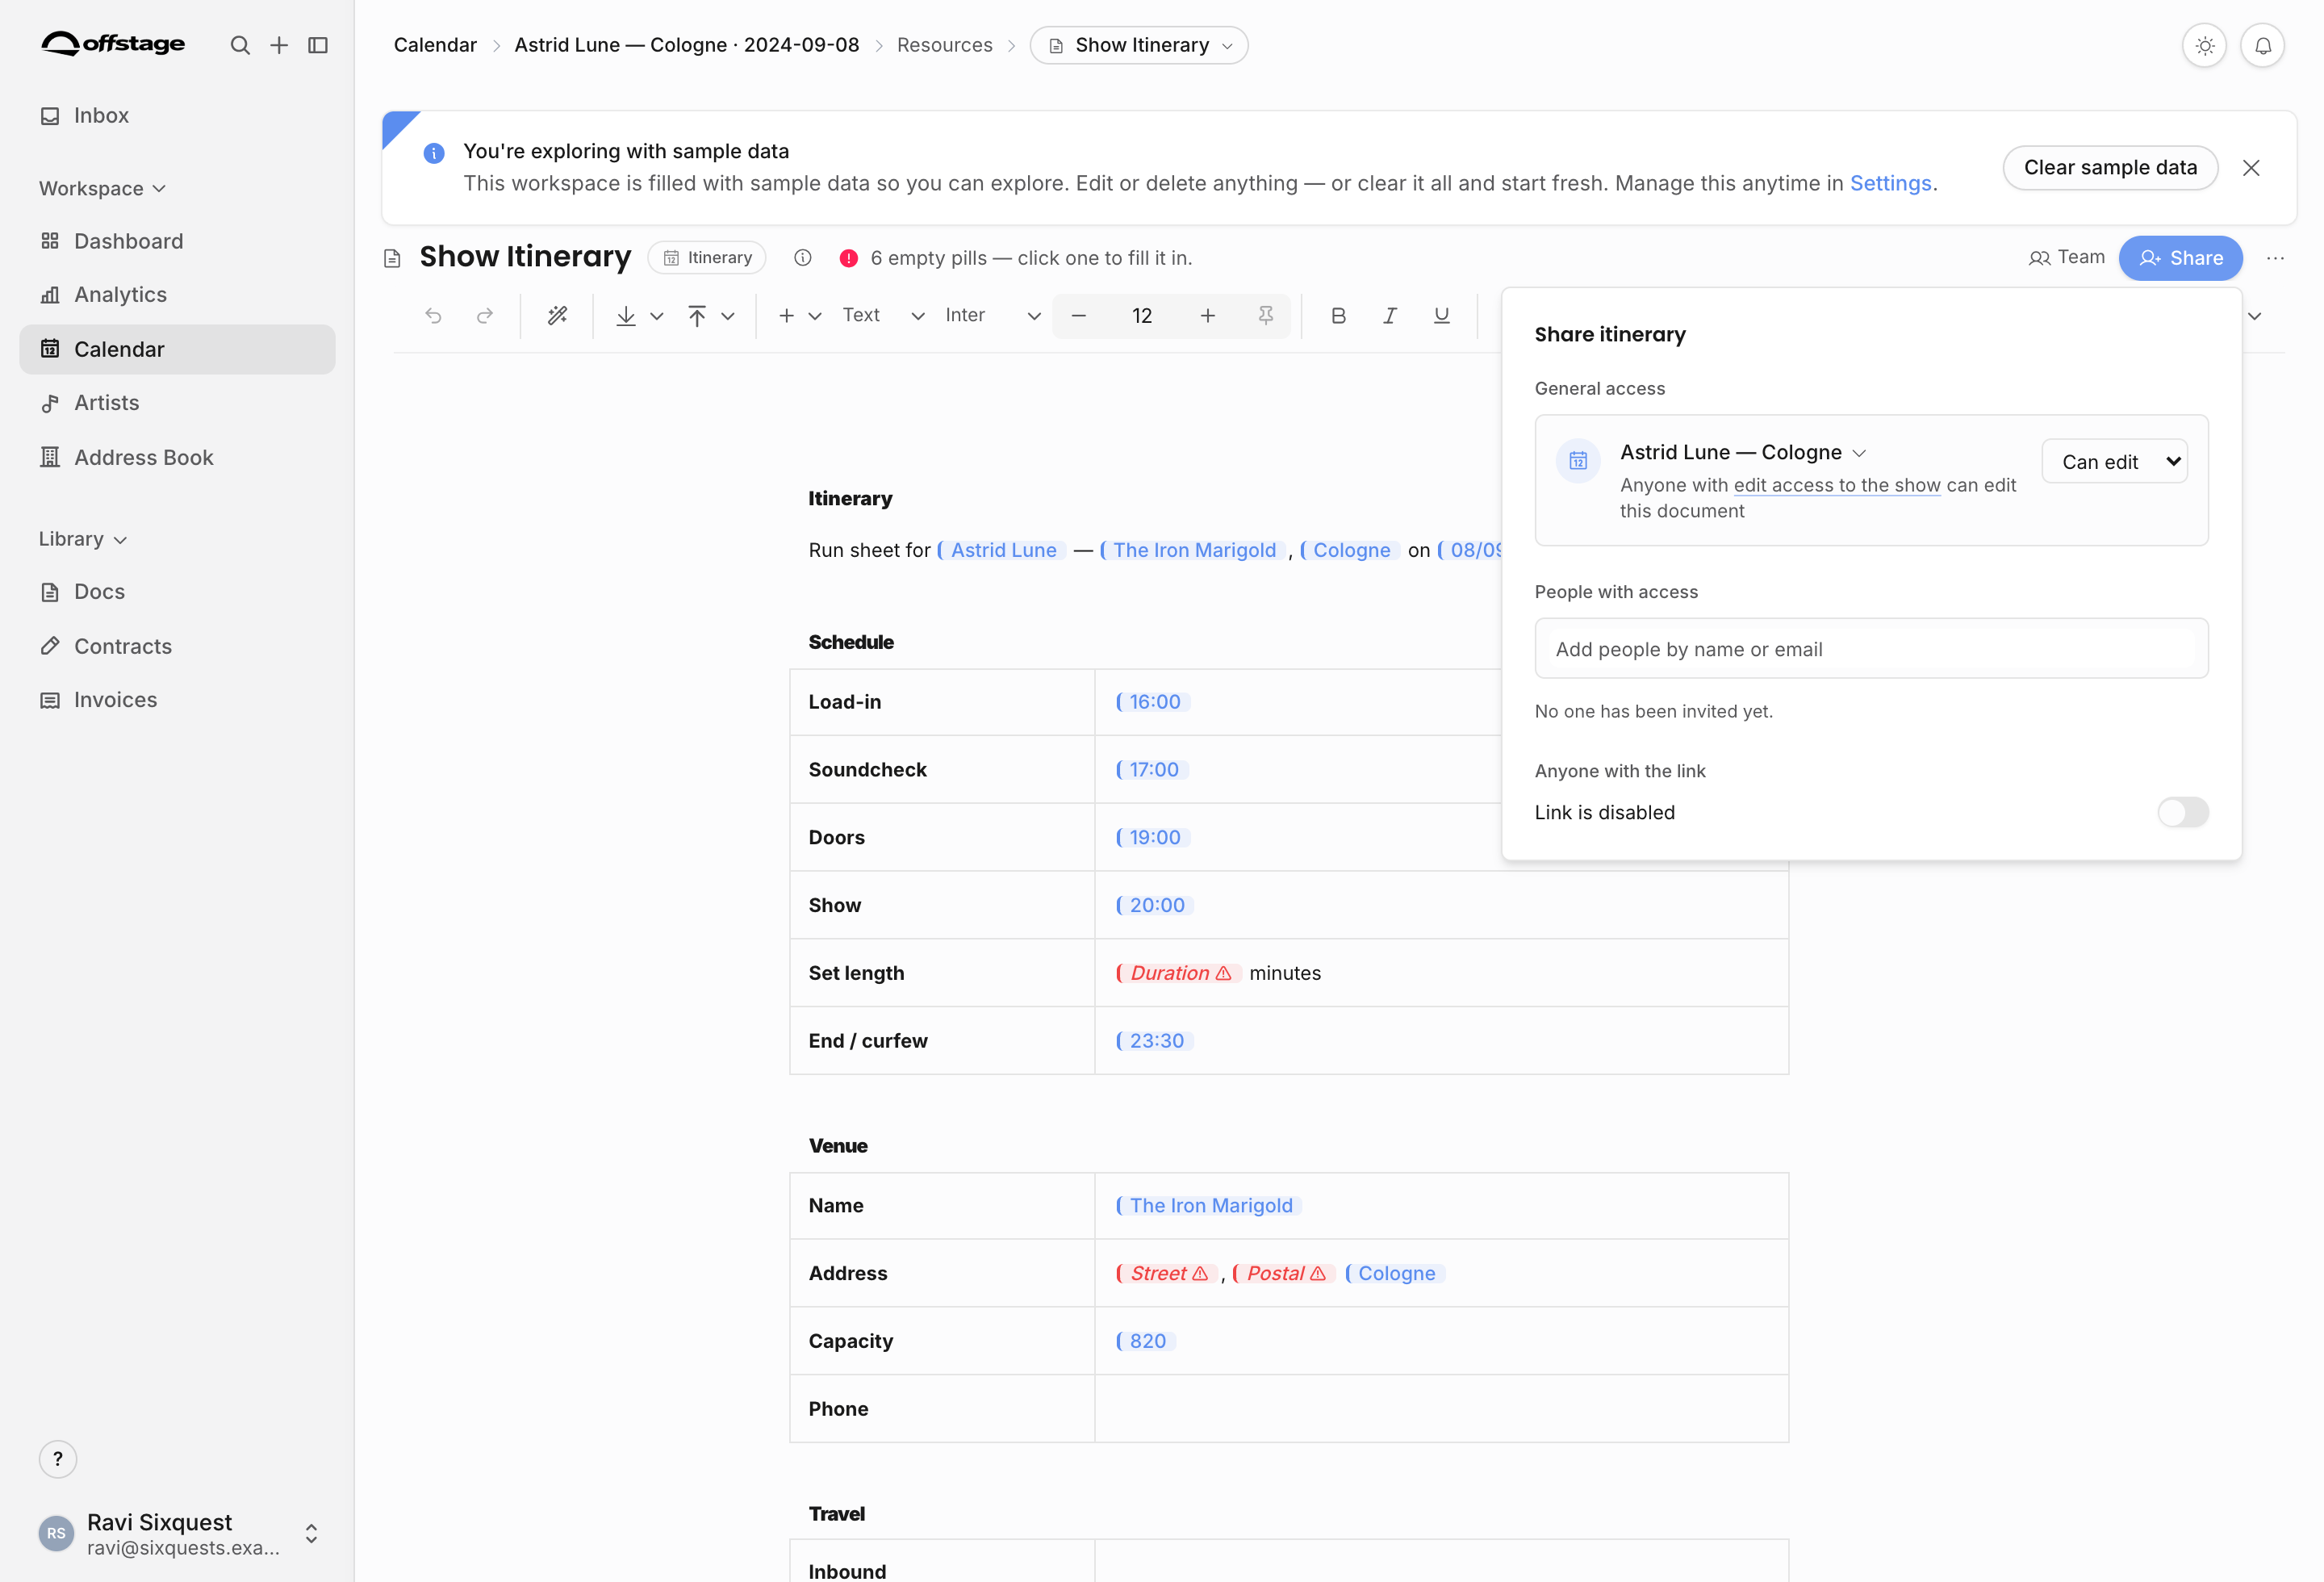
Task: Click the document icon before Show Itinerary title
Action: click(392, 258)
